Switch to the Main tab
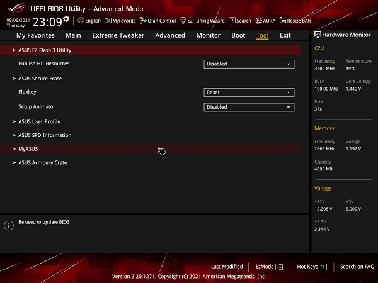The image size is (378, 283). [x=73, y=35]
